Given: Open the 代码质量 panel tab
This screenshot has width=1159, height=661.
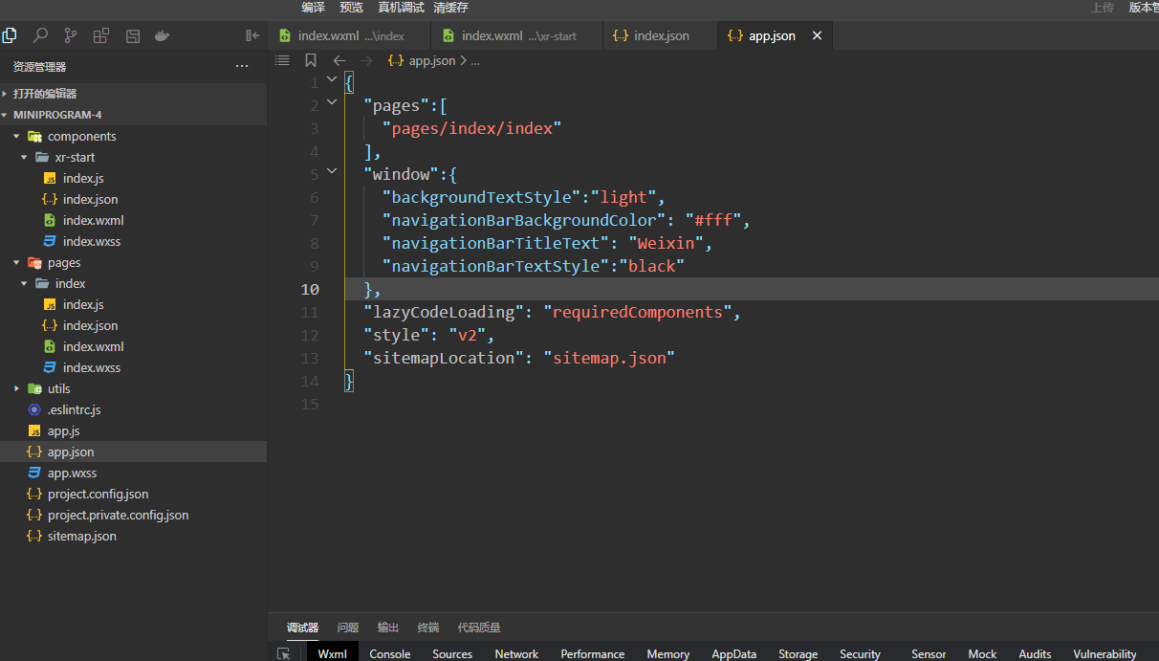Looking at the screenshot, I should click(x=479, y=628).
